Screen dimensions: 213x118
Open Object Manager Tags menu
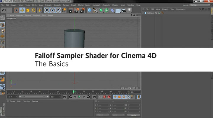coord(172,9)
